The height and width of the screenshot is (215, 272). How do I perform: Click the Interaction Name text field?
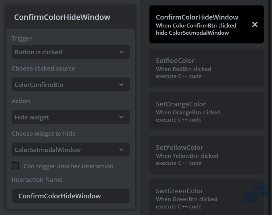tap(71, 196)
